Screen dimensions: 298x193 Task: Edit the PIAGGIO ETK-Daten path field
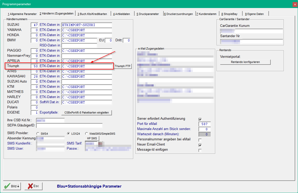87,51
